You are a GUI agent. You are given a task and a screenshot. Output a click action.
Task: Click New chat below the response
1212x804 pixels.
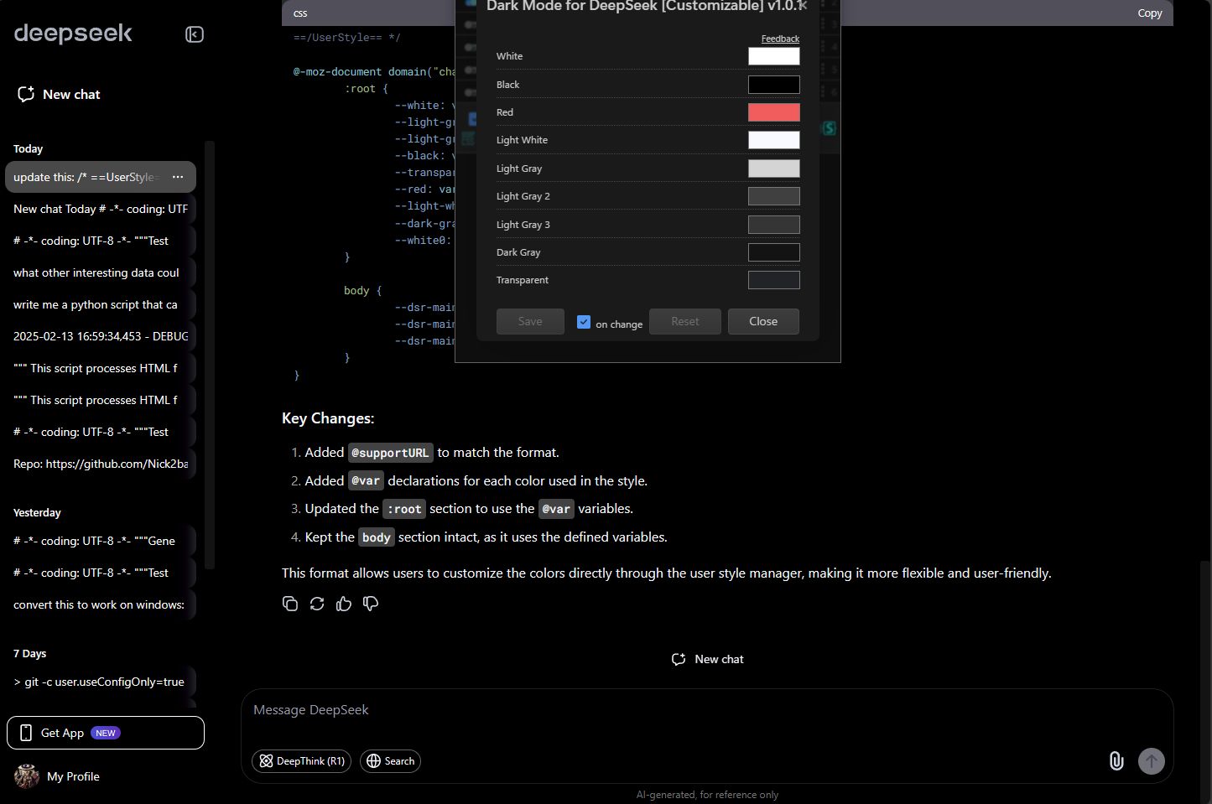(707, 659)
